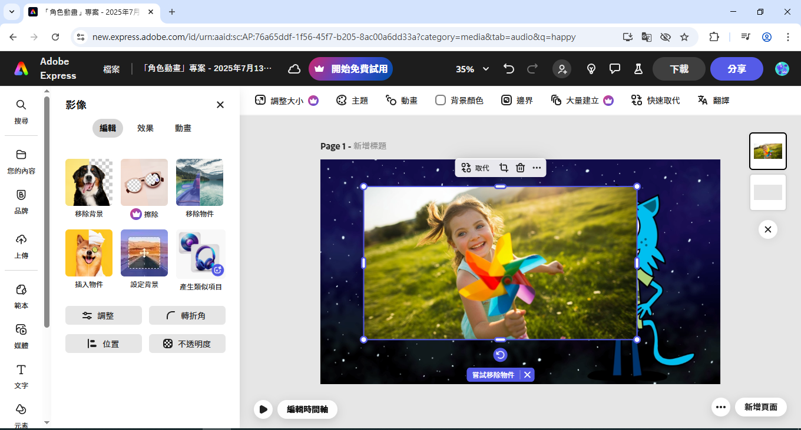Delete the image with the trash icon
Viewport: 801px width, 430px height.
(520, 168)
